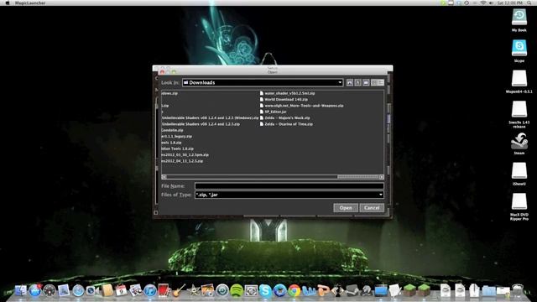Screen dimensions: 537x302
Task: Click the Wi-Fi status menu icon
Action: click(483, 3)
